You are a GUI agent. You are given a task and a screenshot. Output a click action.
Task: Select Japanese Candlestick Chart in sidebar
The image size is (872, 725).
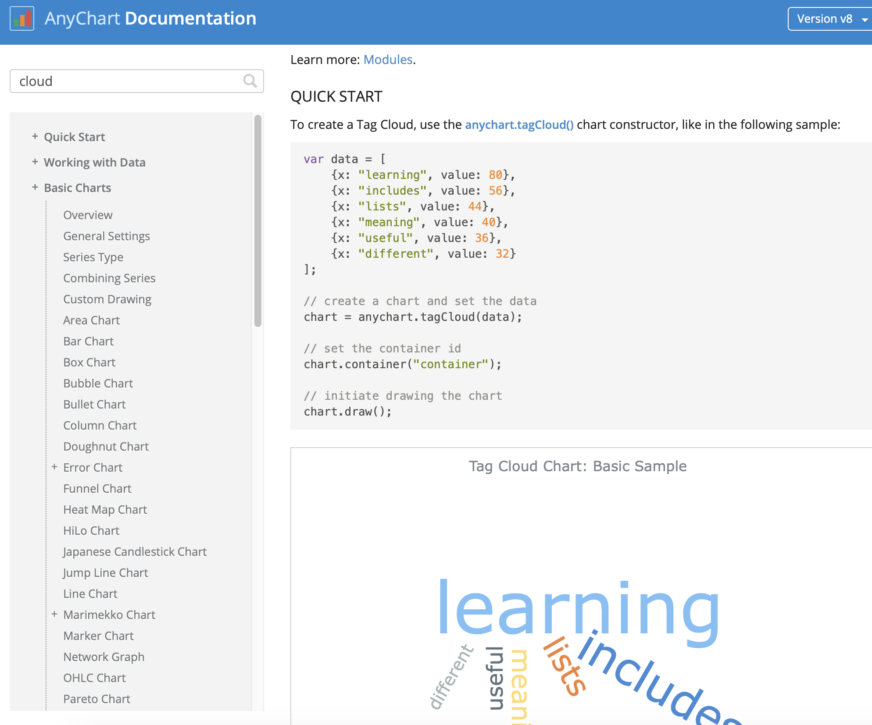134,552
